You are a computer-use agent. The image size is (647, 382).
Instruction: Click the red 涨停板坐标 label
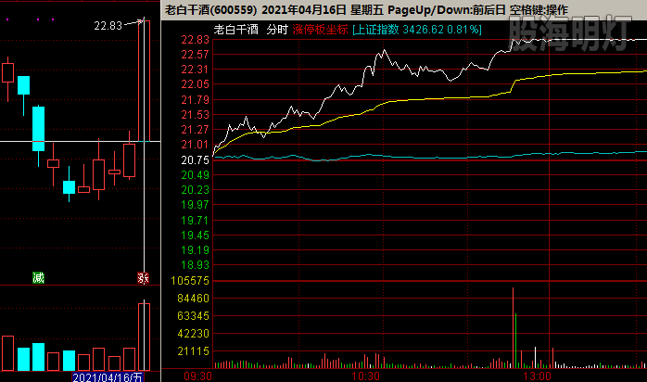coord(320,30)
